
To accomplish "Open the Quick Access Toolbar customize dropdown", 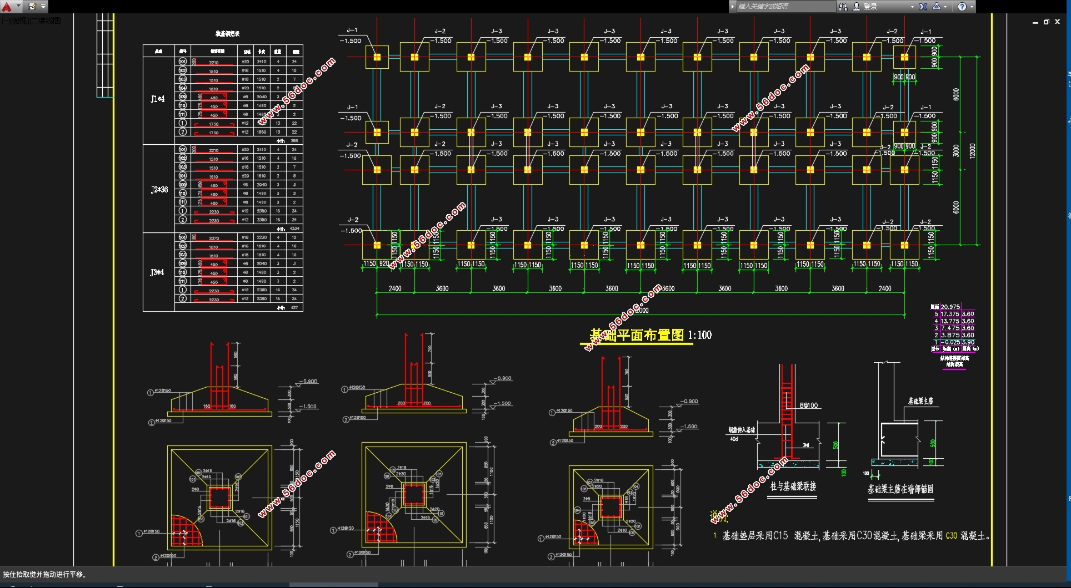I will click(x=43, y=7).
